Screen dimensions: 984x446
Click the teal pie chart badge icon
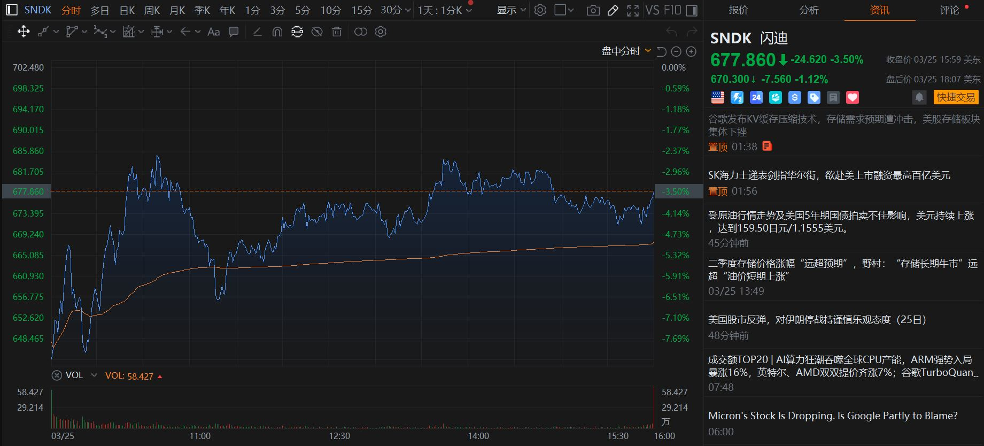tap(776, 97)
